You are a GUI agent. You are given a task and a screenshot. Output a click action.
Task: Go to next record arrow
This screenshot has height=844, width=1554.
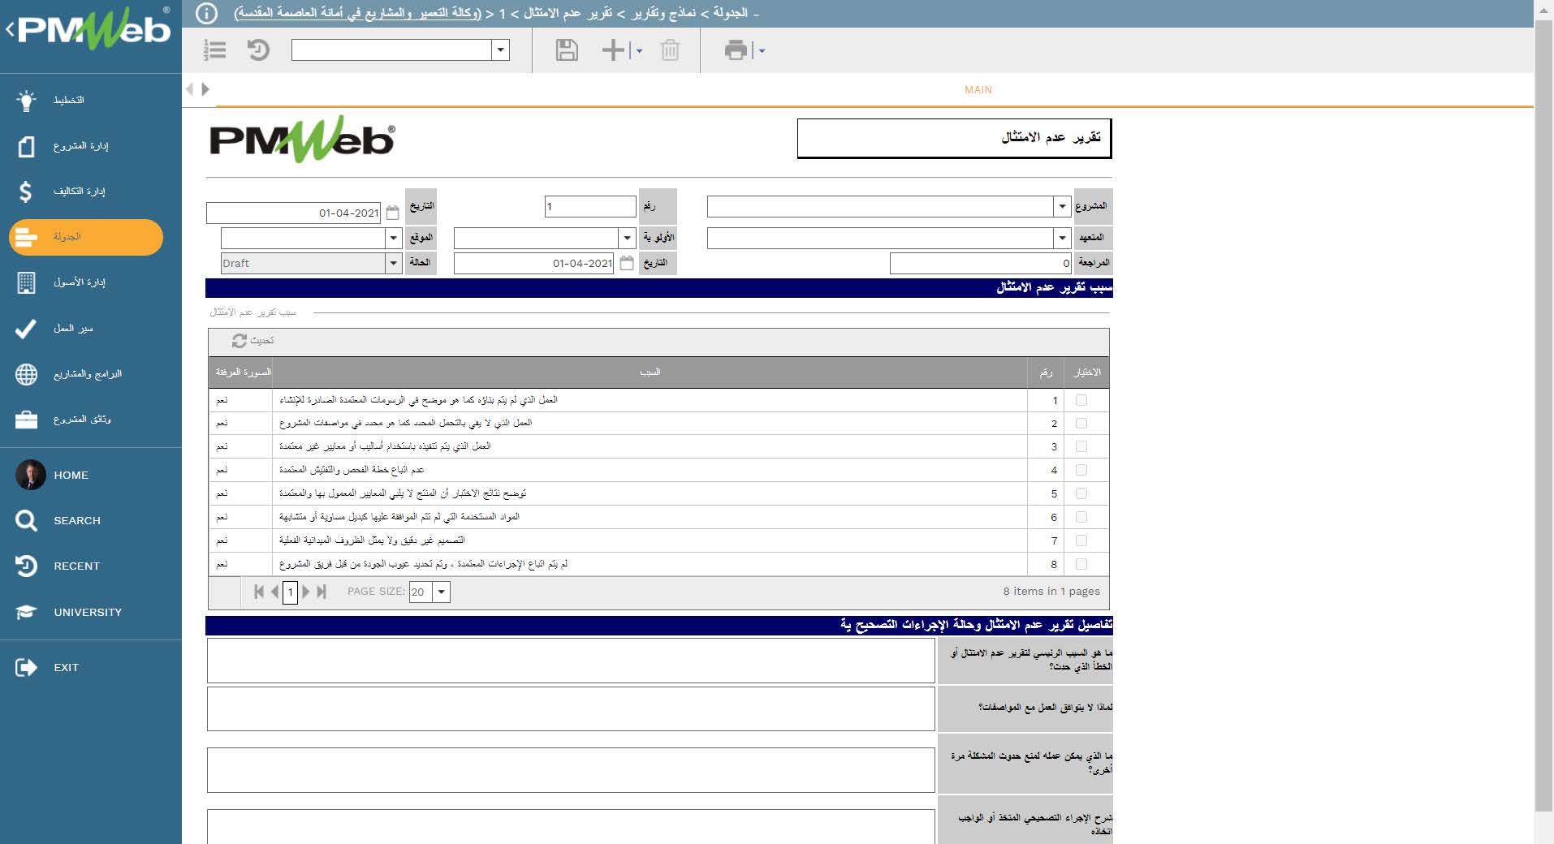pos(205,89)
